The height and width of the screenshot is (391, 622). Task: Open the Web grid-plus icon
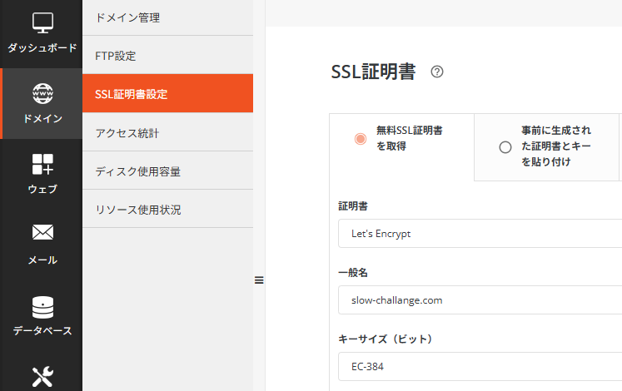(x=42, y=164)
